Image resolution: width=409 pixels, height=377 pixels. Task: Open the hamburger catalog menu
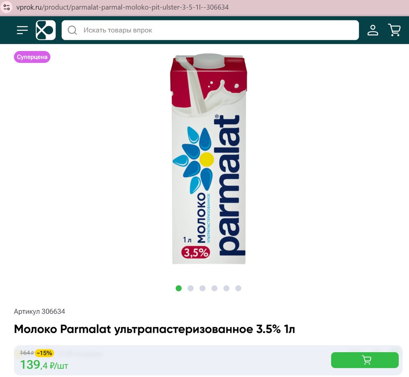22,30
